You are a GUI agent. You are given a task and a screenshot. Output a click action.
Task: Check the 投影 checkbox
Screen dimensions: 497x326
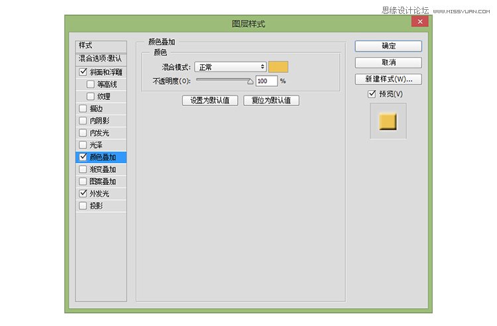pyautogui.click(x=83, y=205)
